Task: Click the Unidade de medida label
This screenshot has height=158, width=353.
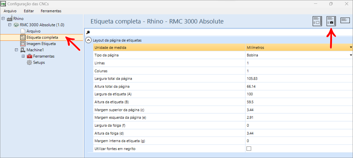Action: [110, 47]
